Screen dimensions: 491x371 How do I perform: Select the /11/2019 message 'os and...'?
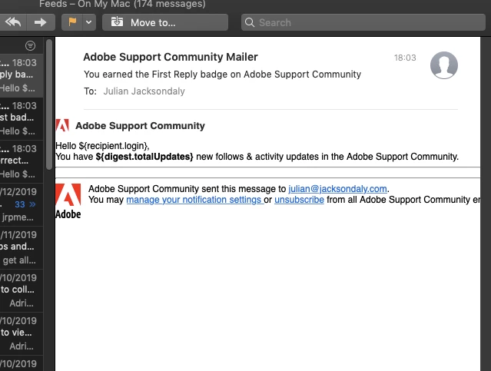point(22,247)
